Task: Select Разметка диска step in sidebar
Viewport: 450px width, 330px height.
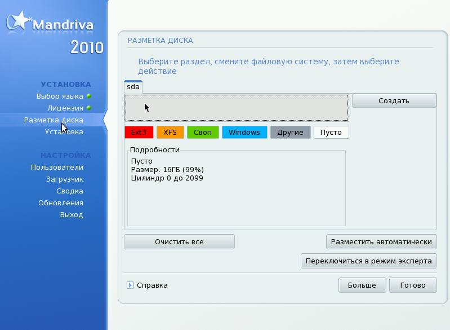Action: coord(54,120)
